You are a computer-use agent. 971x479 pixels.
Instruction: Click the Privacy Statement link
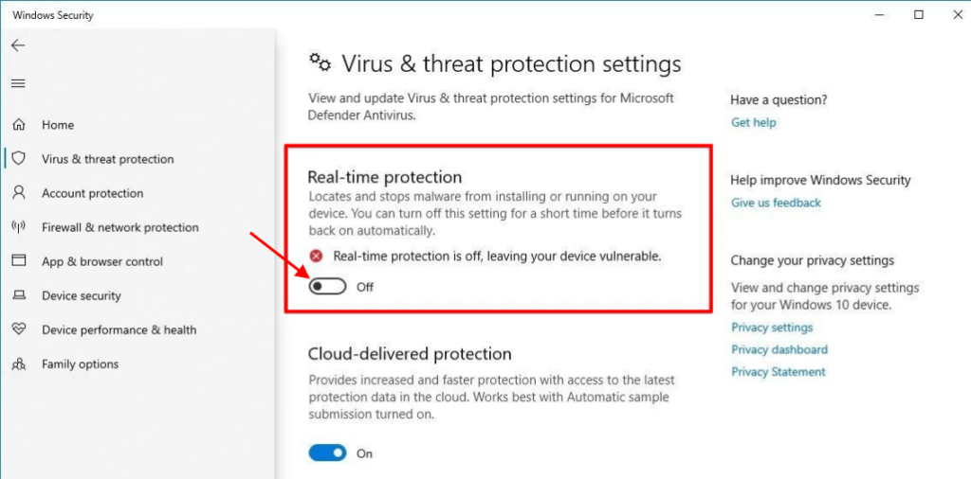point(778,372)
